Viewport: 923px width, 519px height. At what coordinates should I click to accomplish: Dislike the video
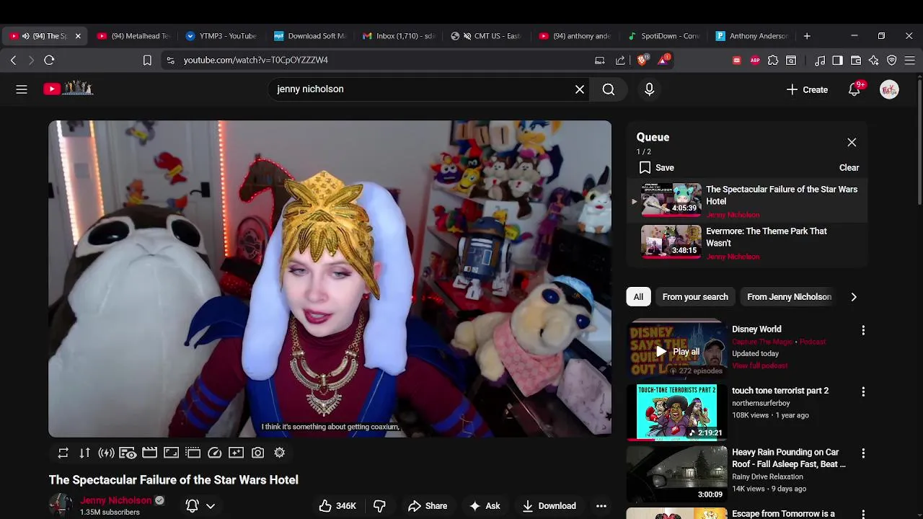[379, 506]
